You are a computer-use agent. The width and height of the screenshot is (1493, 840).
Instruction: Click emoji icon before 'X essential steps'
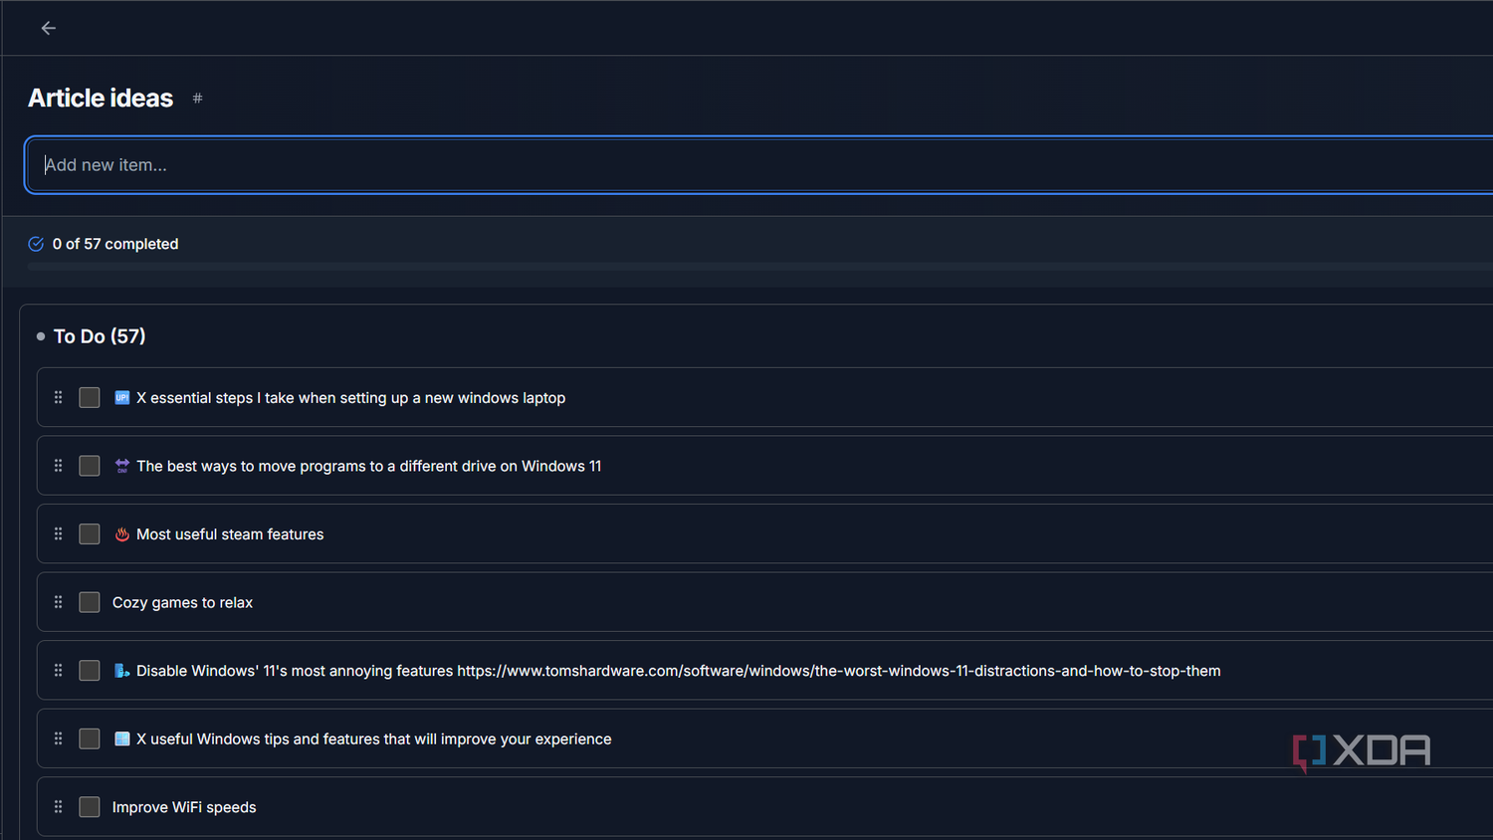point(121,397)
